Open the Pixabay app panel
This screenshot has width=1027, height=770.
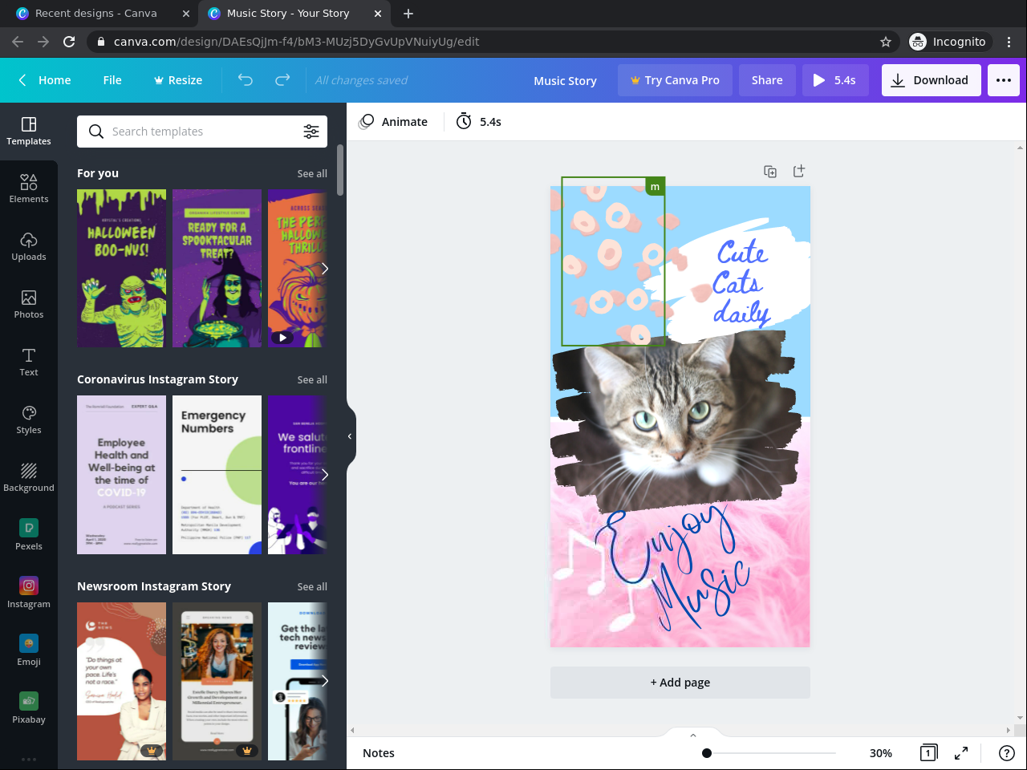(x=29, y=708)
